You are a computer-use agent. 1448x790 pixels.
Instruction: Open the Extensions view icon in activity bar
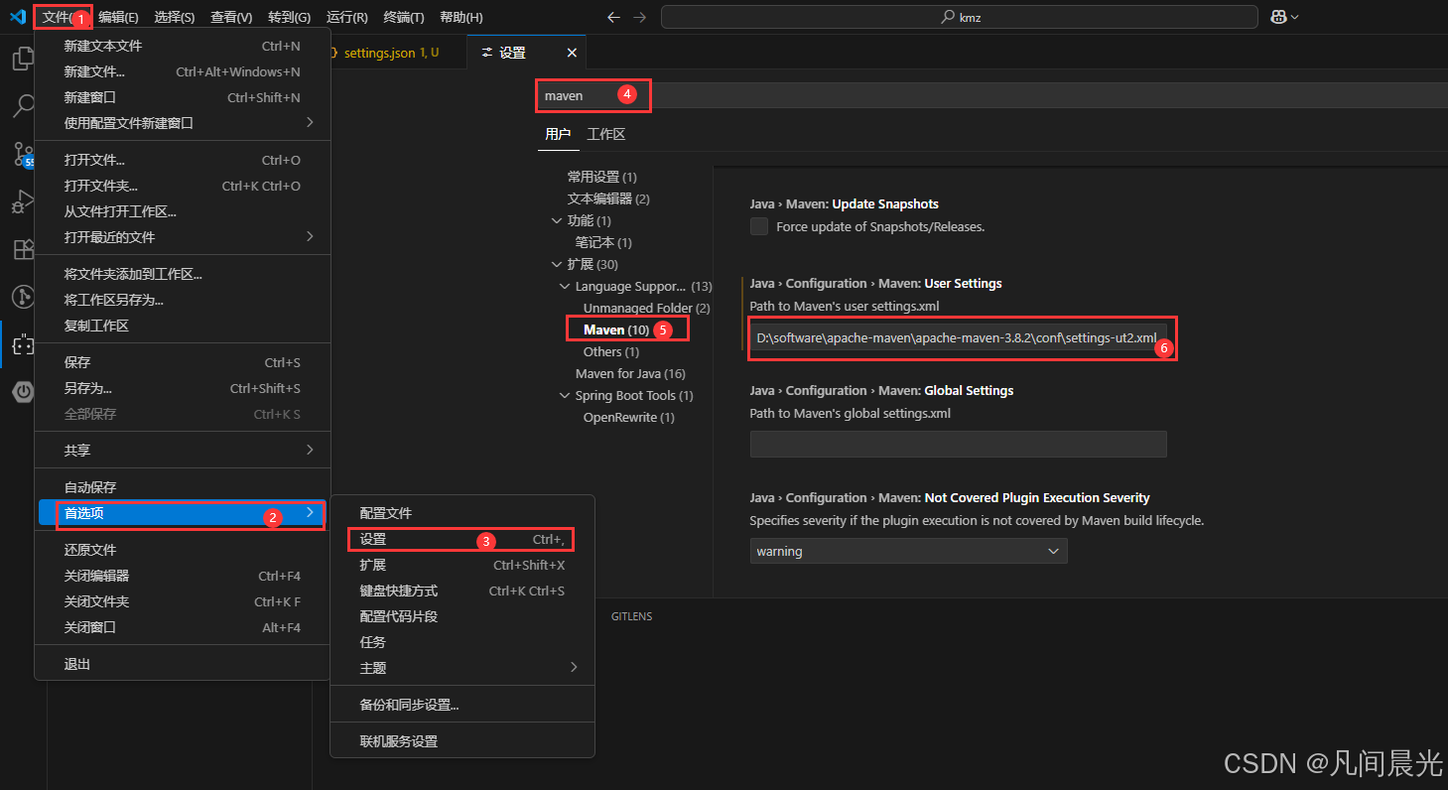[x=23, y=249]
